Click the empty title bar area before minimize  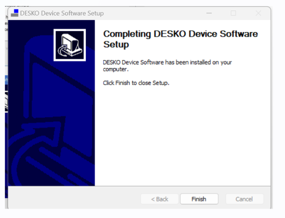click(154, 13)
